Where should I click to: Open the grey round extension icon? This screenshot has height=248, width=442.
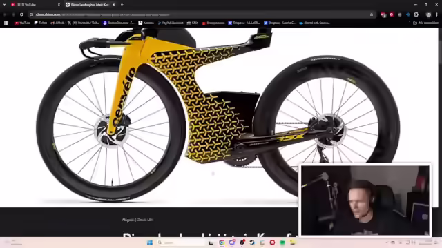399,14
